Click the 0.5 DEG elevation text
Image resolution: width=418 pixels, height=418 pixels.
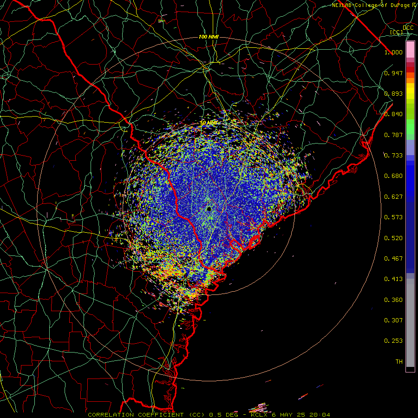(x=223, y=415)
